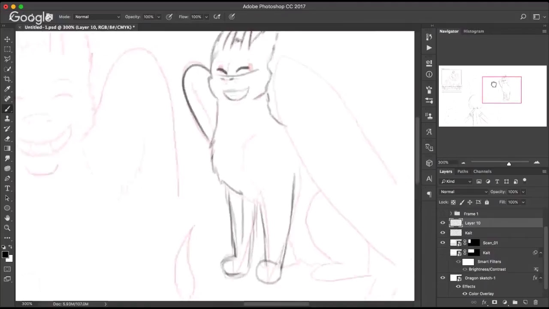Viewport: 549px width, 309px height.
Task: Select the Brush tool
Action: coord(7,109)
